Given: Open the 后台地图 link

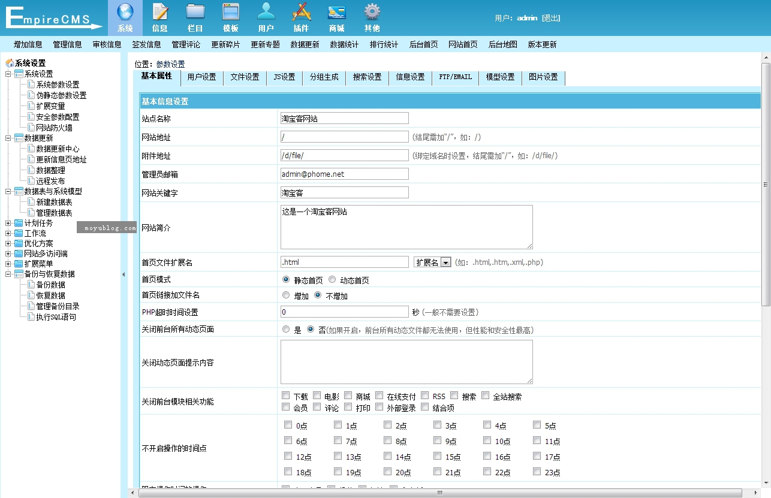Looking at the screenshot, I should (x=503, y=44).
